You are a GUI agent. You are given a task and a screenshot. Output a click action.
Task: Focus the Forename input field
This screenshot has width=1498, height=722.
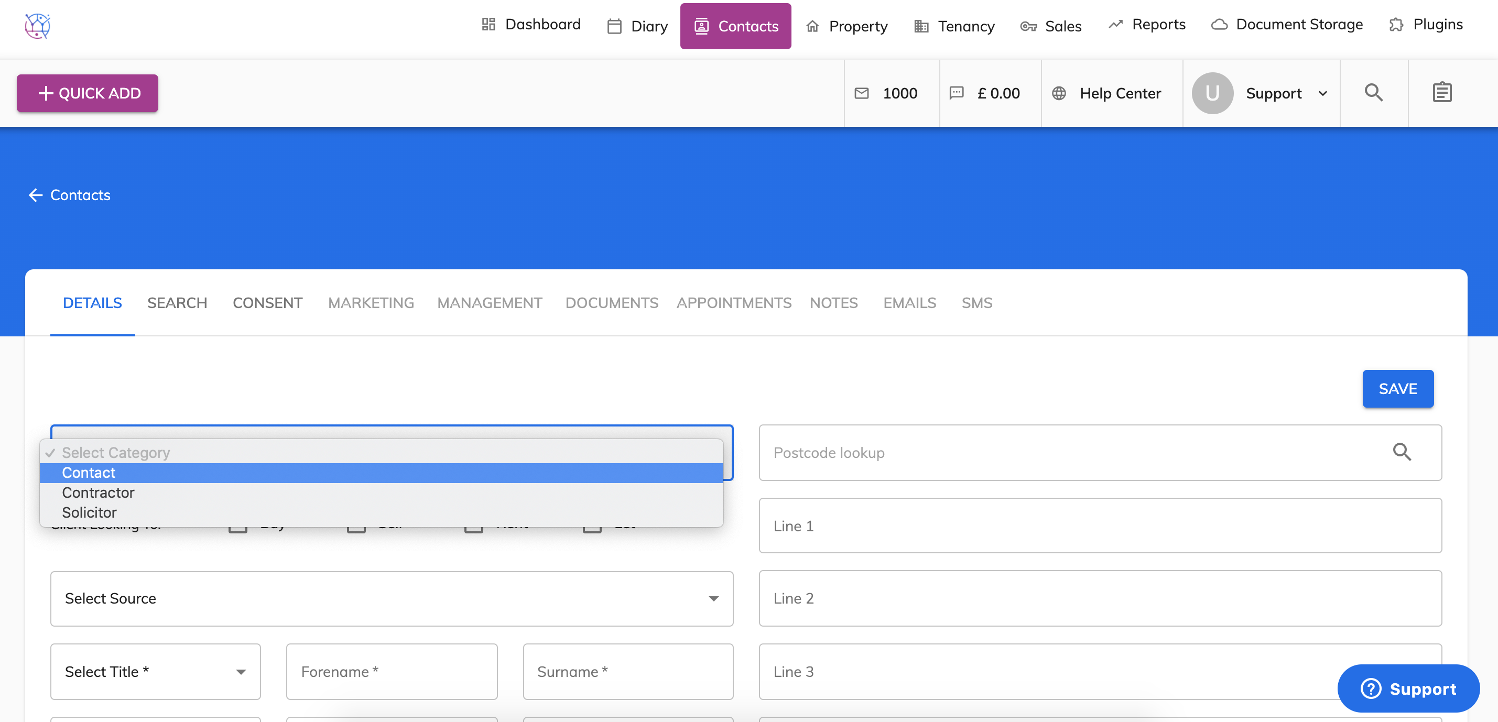[392, 671]
